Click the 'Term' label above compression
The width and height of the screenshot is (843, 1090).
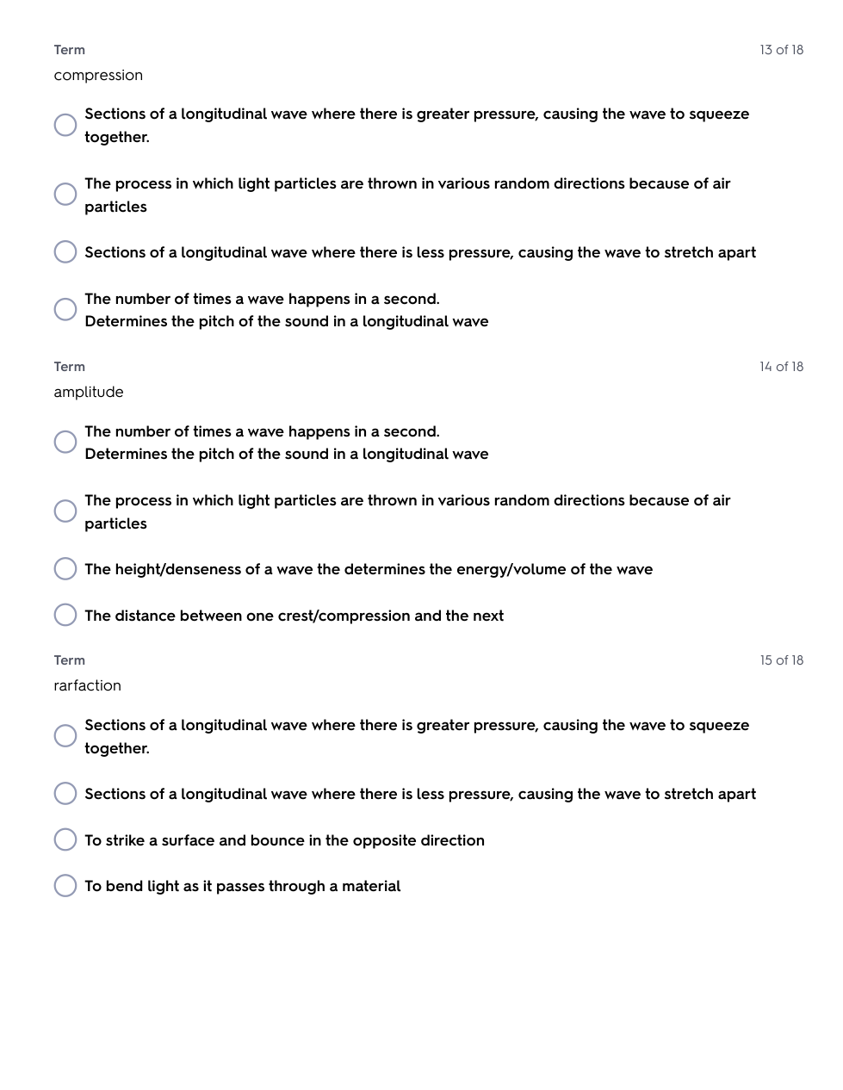point(70,50)
